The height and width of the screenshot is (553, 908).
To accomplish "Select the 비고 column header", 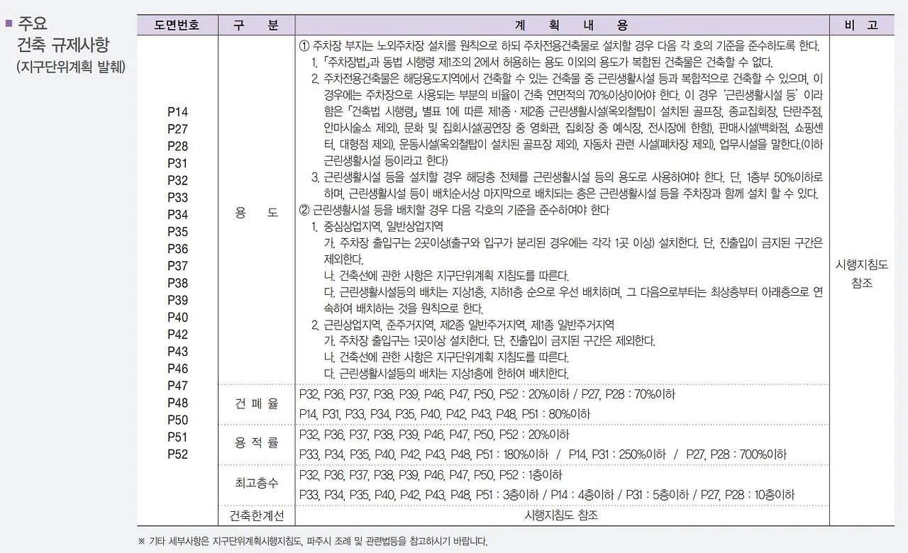I will pyautogui.click(x=863, y=25).
